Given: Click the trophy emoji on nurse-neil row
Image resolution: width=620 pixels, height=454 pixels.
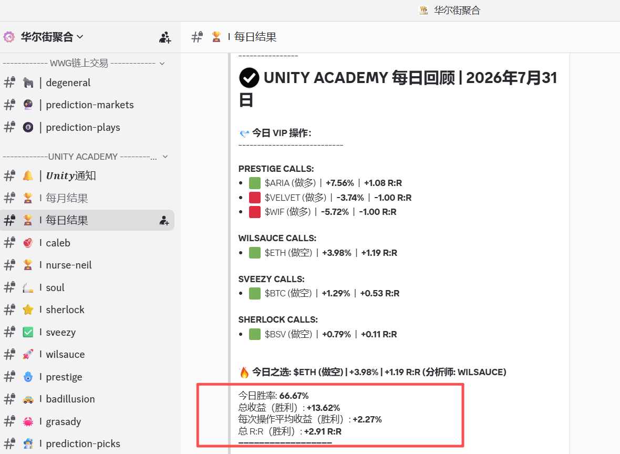Looking at the screenshot, I should 28,265.
